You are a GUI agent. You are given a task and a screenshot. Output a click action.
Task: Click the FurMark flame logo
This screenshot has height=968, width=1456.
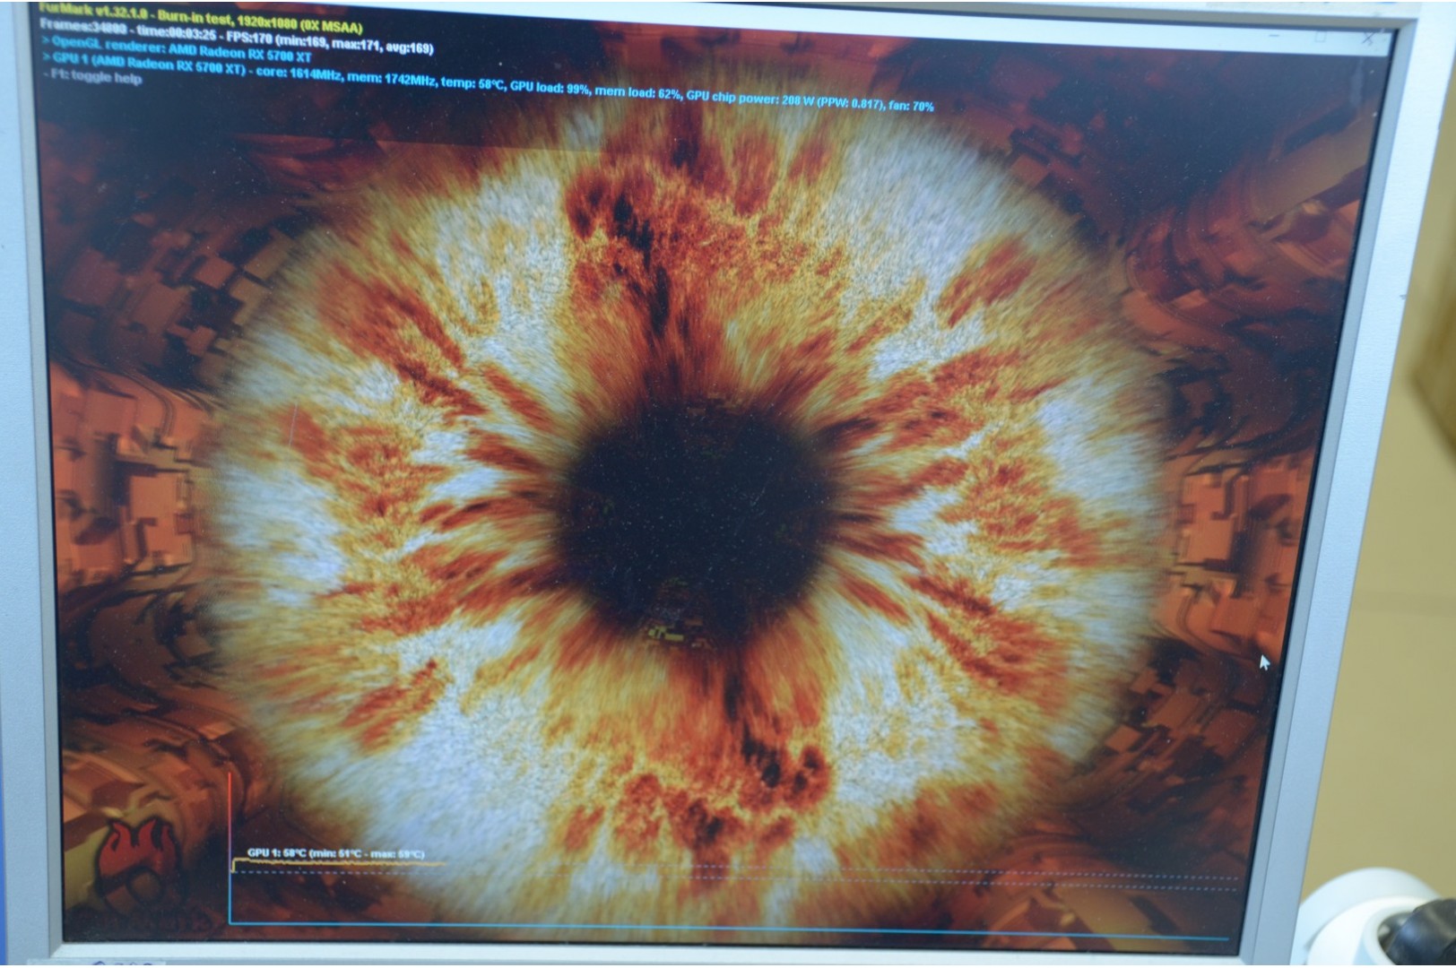141,863
